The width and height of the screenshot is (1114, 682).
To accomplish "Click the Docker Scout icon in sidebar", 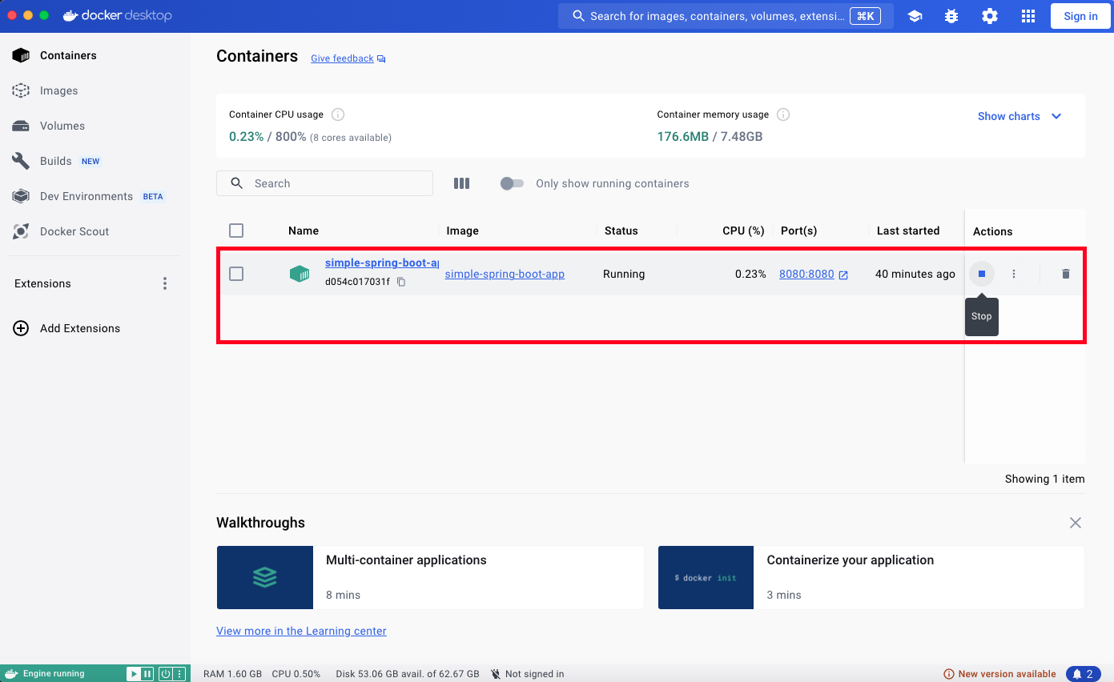I will tap(21, 231).
